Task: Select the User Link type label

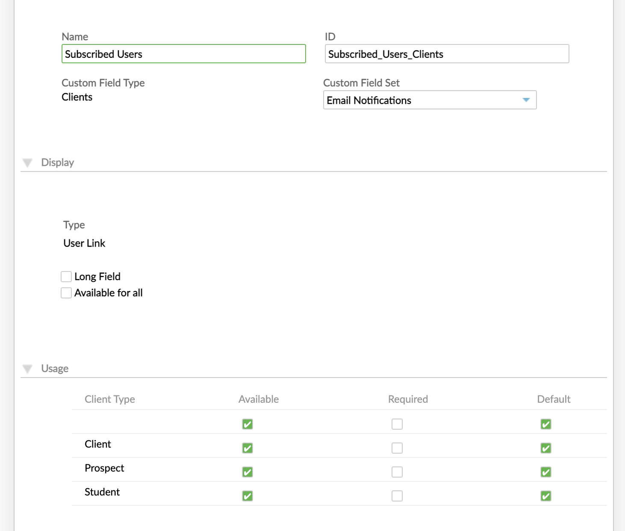Action: coord(84,243)
